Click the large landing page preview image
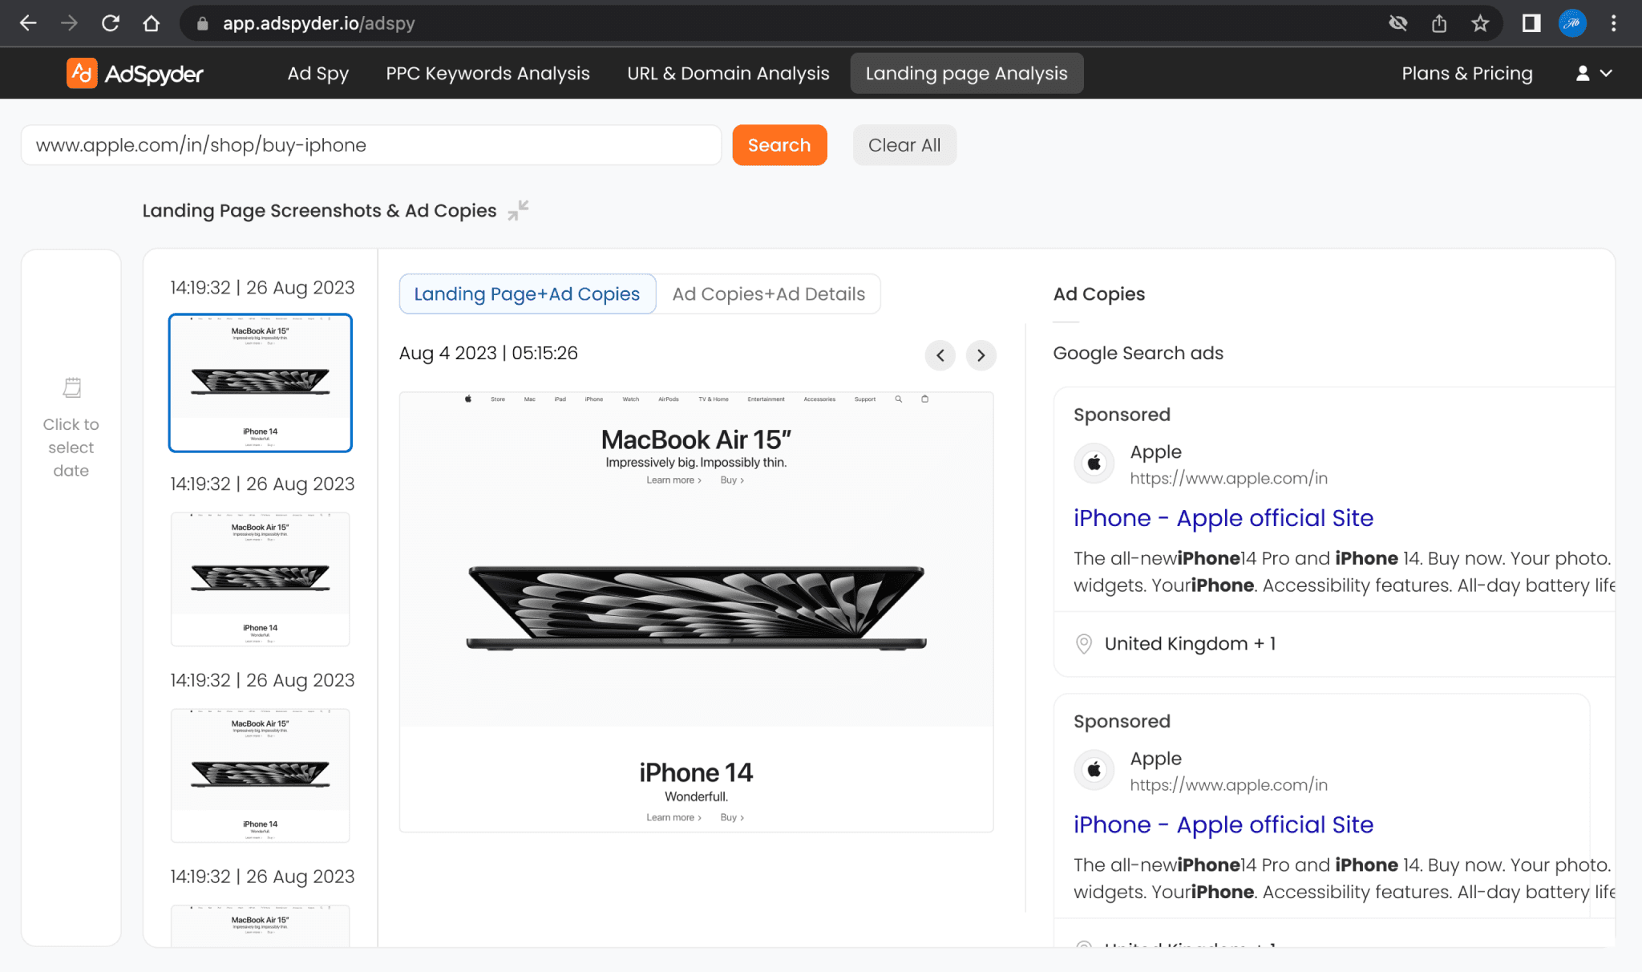This screenshot has height=972, width=1642. click(x=697, y=612)
